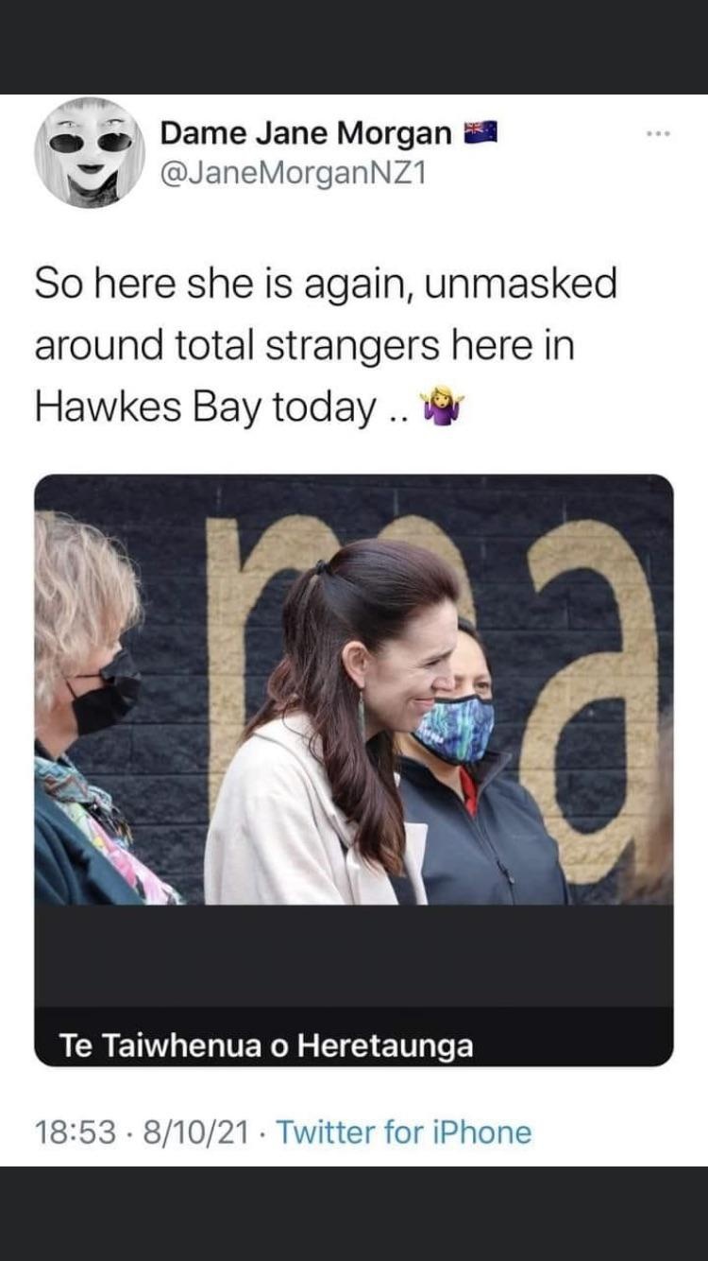The height and width of the screenshot is (1261, 708).
Task: Open the Te Taiwhenua o Heretaunga caption
Action: 266,1045
